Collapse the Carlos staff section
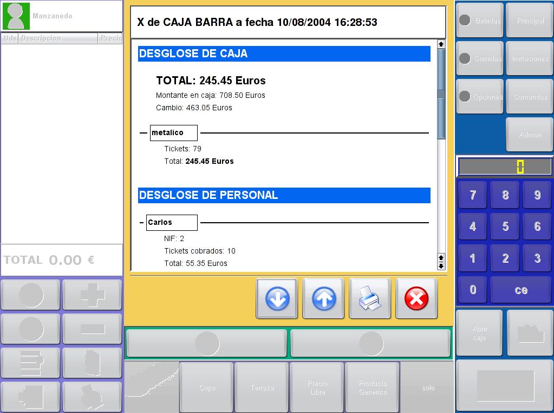 point(141,222)
